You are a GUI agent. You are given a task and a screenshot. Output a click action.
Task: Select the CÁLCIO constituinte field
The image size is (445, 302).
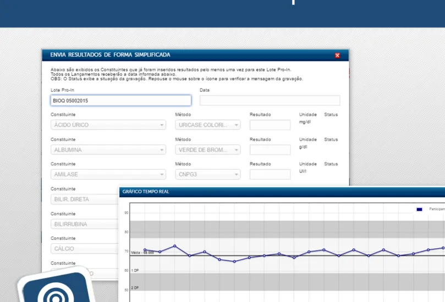83,249
